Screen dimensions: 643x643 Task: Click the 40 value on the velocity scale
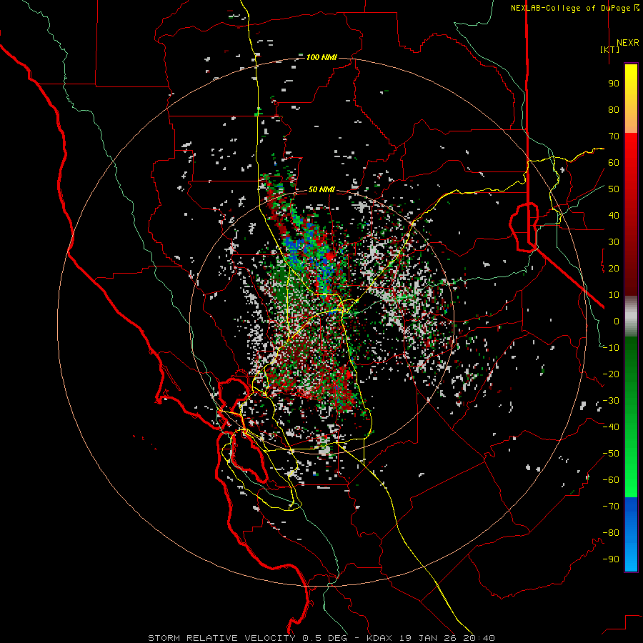tap(614, 216)
